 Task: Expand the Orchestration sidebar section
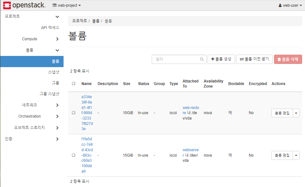(x=32, y=116)
